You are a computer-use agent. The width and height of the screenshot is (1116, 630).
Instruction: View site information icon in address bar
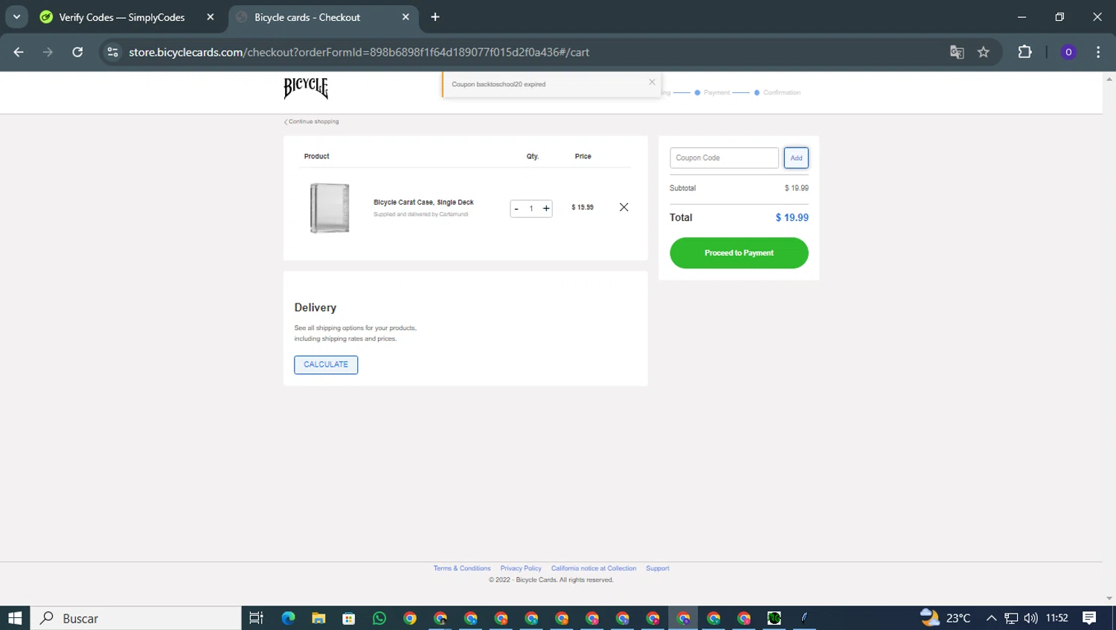coord(113,52)
